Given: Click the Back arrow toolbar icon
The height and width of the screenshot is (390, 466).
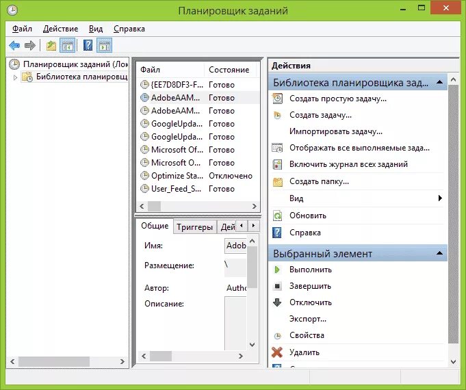Looking at the screenshot, I should 14,45.
